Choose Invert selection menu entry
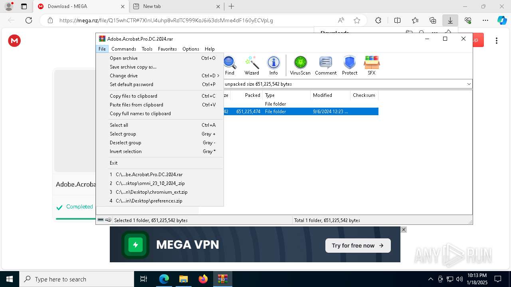The width and height of the screenshot is (511, 287). click(x=160, y=151)
